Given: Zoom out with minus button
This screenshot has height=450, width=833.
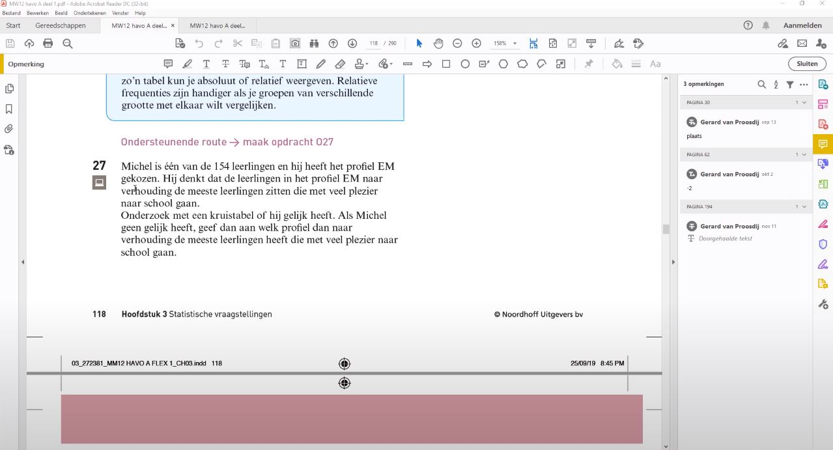Looking at the screenshot, I should coord(457,44).
